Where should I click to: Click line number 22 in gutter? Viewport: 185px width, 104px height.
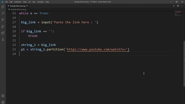[x=14, y=45]
